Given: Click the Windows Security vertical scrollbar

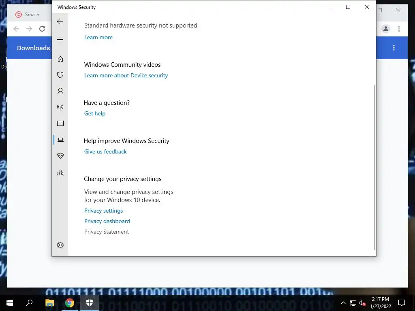Looking at the screenshot, I should tap(375, 167).
